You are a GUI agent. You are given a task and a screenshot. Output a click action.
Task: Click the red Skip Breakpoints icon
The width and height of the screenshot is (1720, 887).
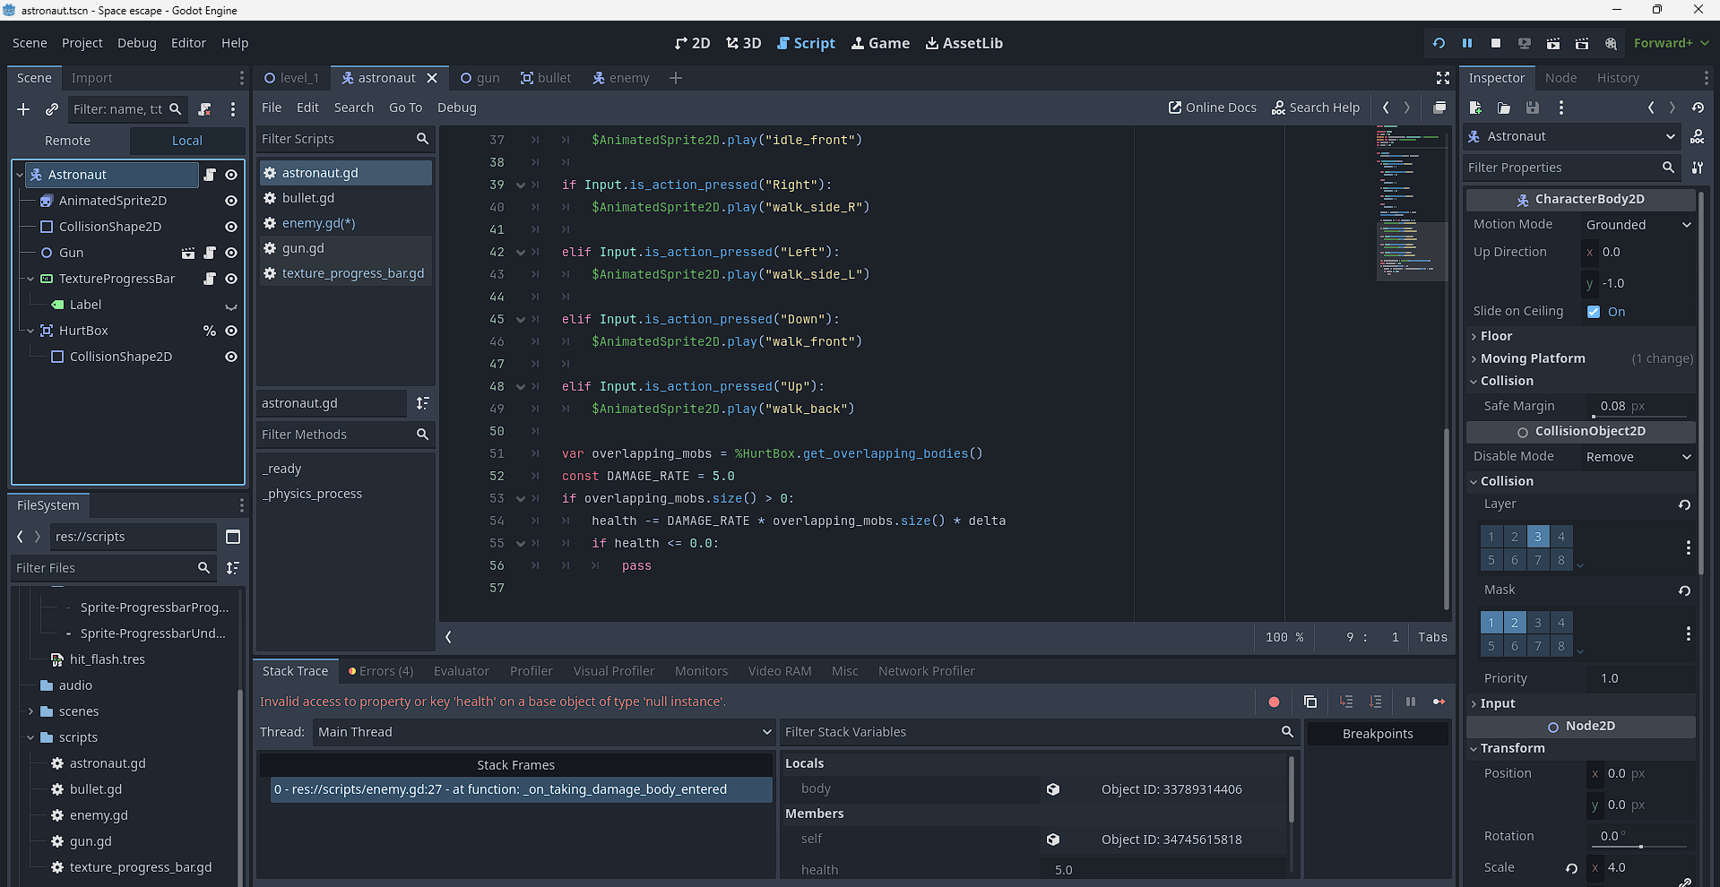tap(1274, 702)
